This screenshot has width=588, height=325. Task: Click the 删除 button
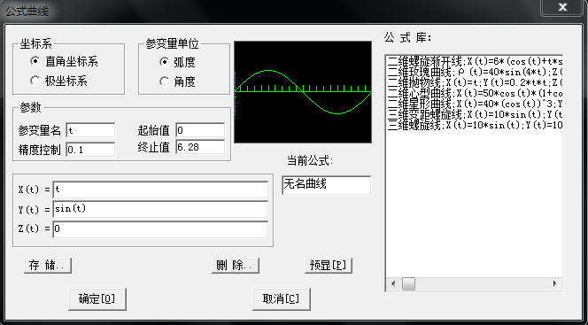[x=236, y=266]
